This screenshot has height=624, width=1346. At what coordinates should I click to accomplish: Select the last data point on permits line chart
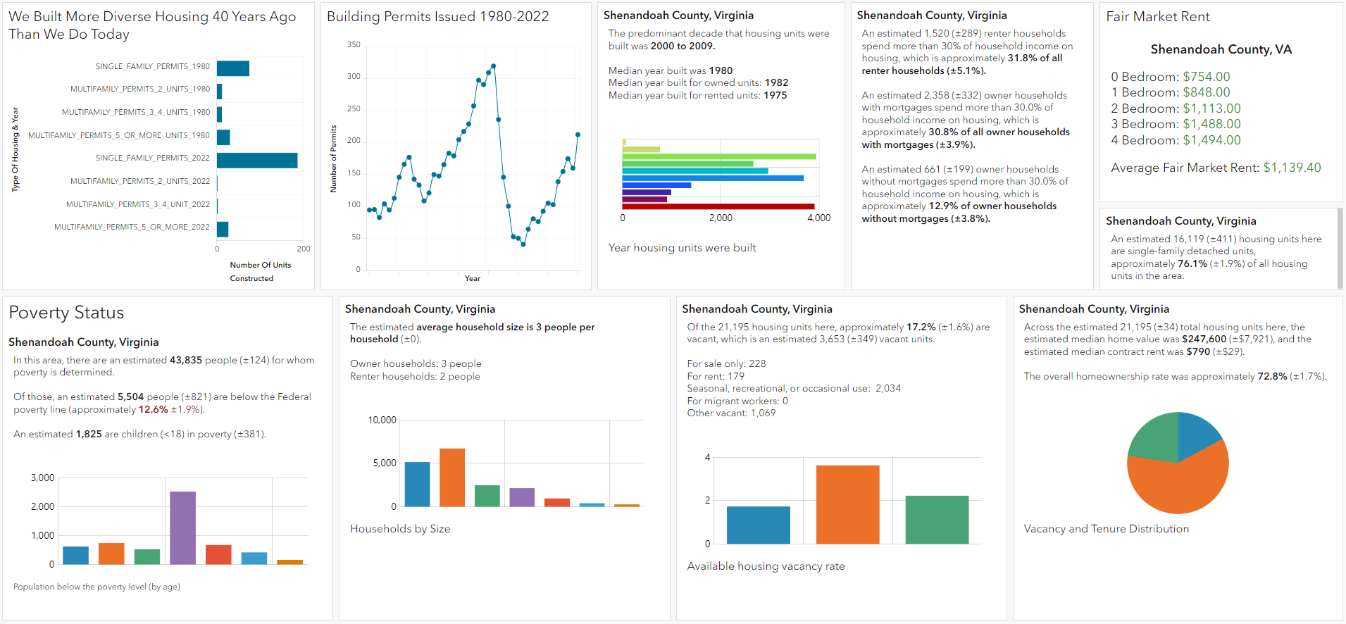point(578,135)
